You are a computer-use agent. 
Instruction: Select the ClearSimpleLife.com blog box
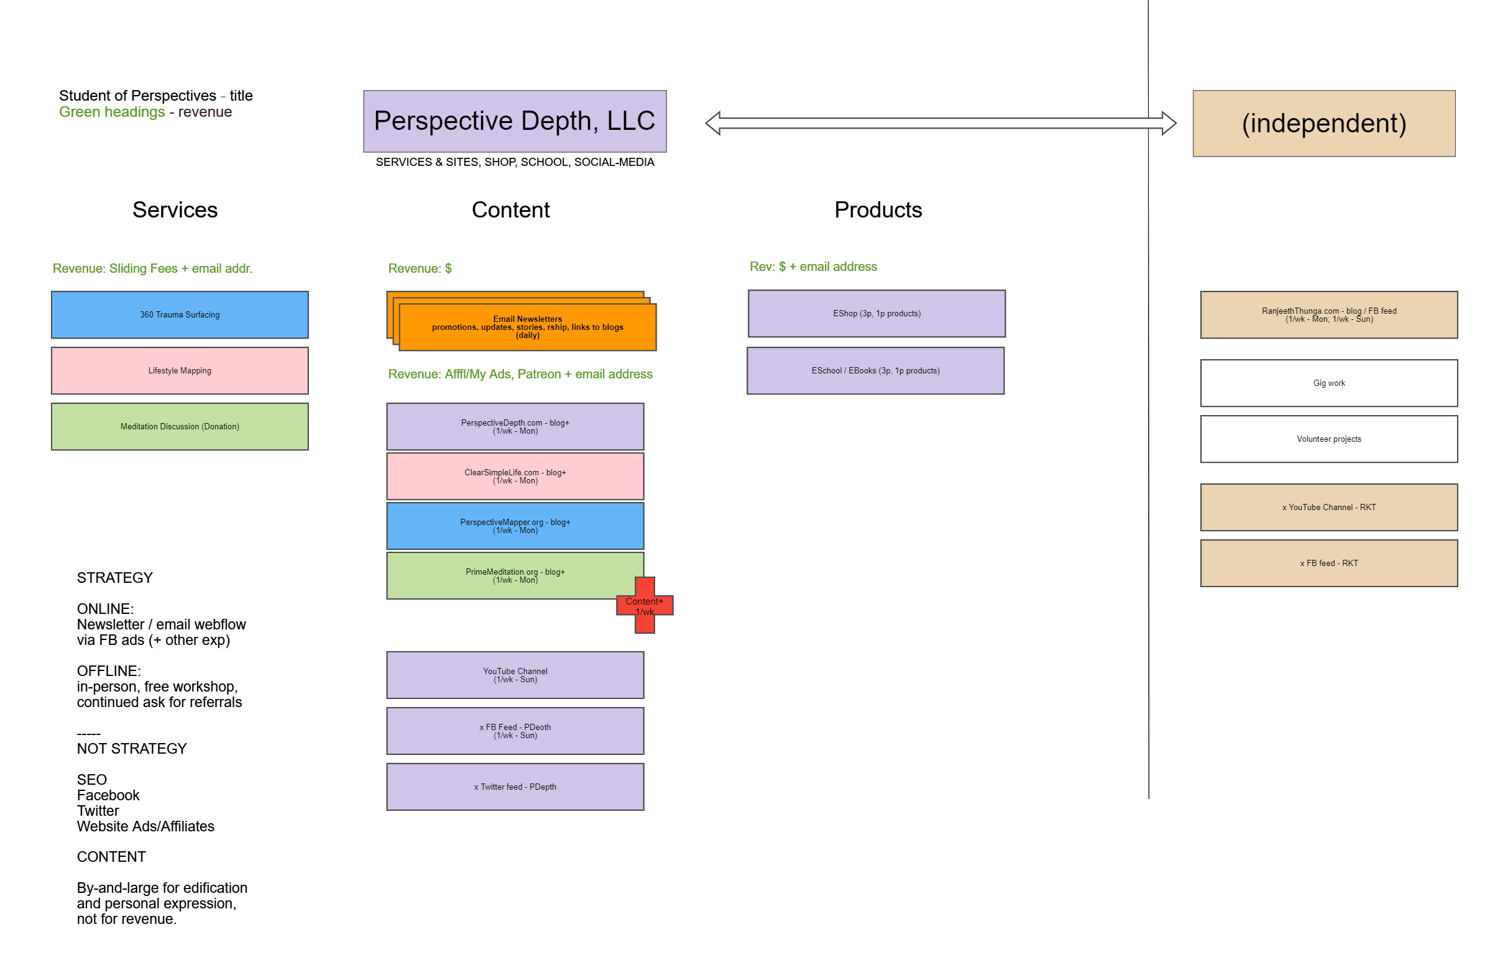tap(515, 476)
